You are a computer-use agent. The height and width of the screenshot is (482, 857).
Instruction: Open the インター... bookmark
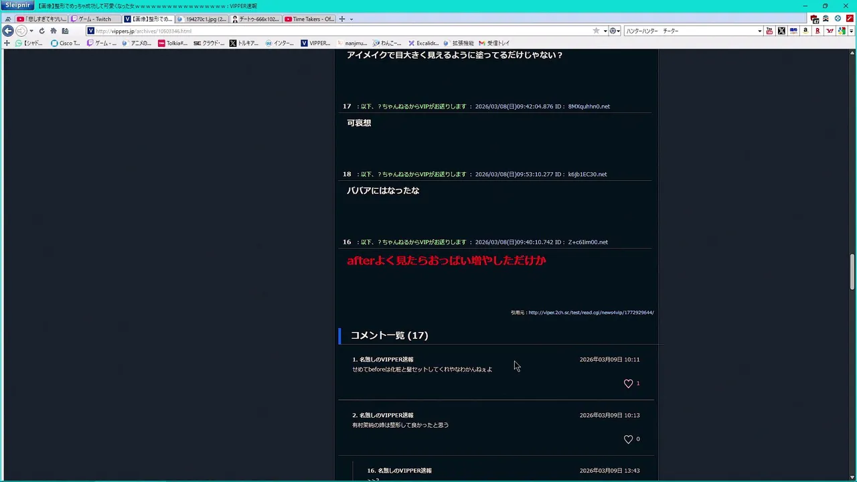pyautogui.click(x=280, y=43)
